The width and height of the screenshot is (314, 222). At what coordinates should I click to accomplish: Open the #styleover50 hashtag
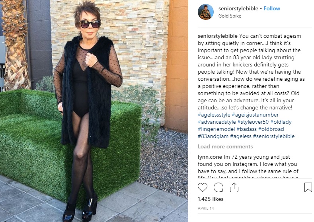coord(253,122)
